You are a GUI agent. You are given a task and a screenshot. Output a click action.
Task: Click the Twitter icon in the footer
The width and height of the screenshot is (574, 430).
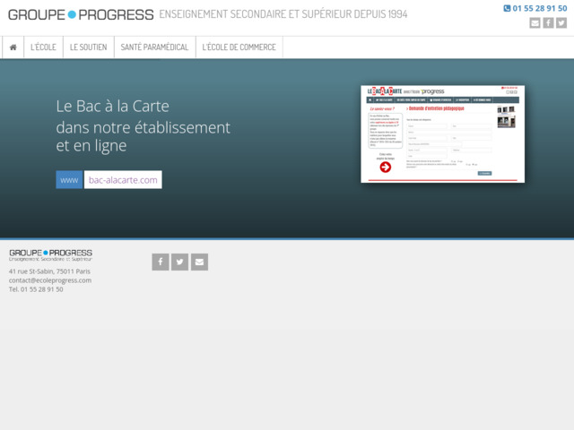pos(180,262)
